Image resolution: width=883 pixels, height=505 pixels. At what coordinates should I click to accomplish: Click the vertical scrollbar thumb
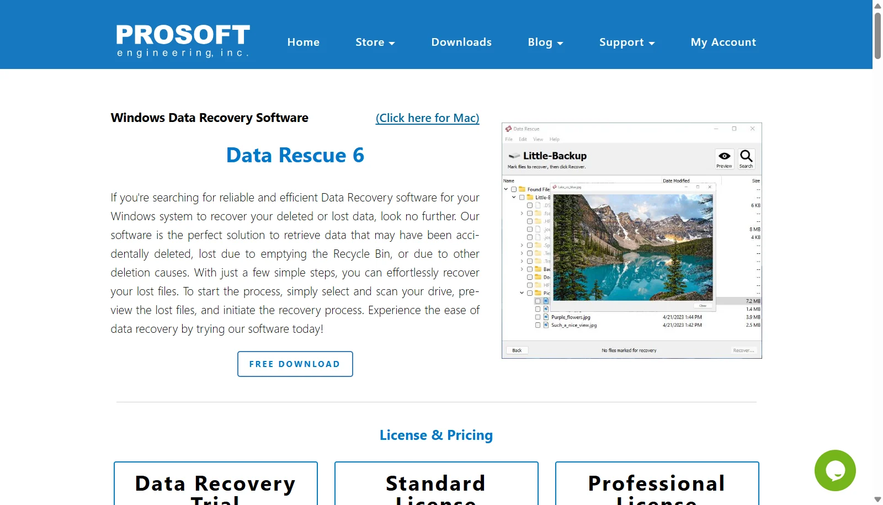[877, 35]
